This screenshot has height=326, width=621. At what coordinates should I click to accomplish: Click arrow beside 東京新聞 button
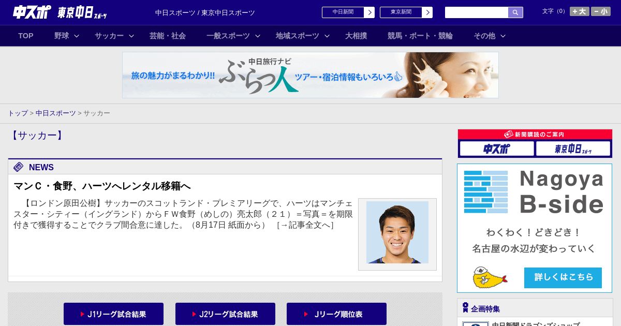[x=427, y=12]
